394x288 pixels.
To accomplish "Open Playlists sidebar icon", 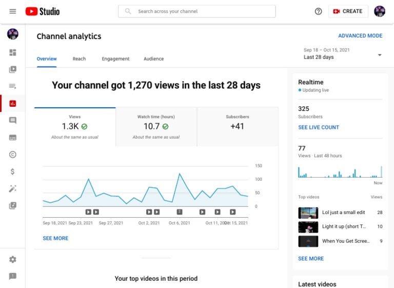I will pos(12,86).
